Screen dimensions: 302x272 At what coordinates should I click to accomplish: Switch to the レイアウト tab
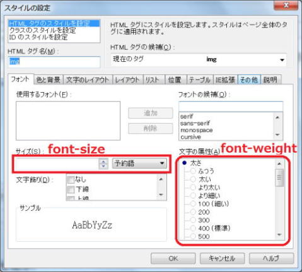click(x=127, y=80)
